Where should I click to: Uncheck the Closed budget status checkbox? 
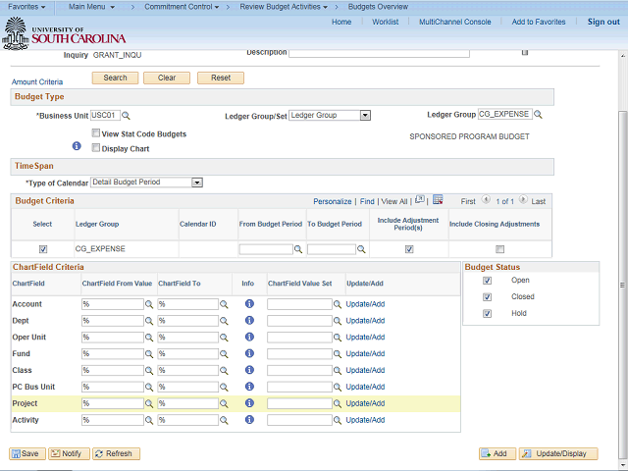tap(487, 296)
